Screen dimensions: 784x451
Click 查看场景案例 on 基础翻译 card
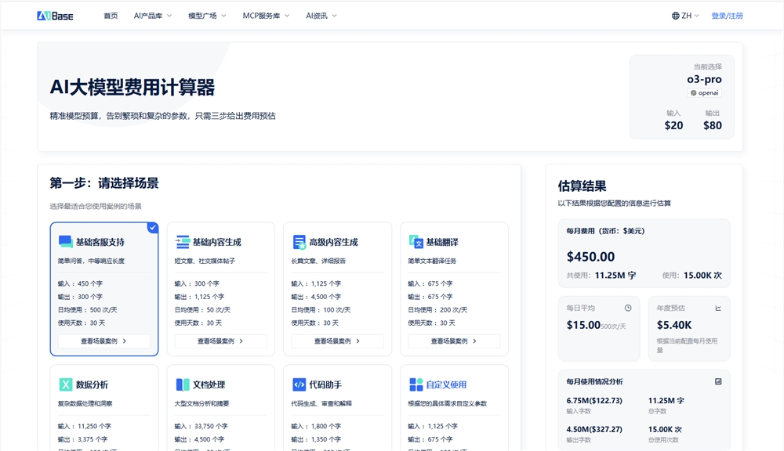(x=455, y=341)
